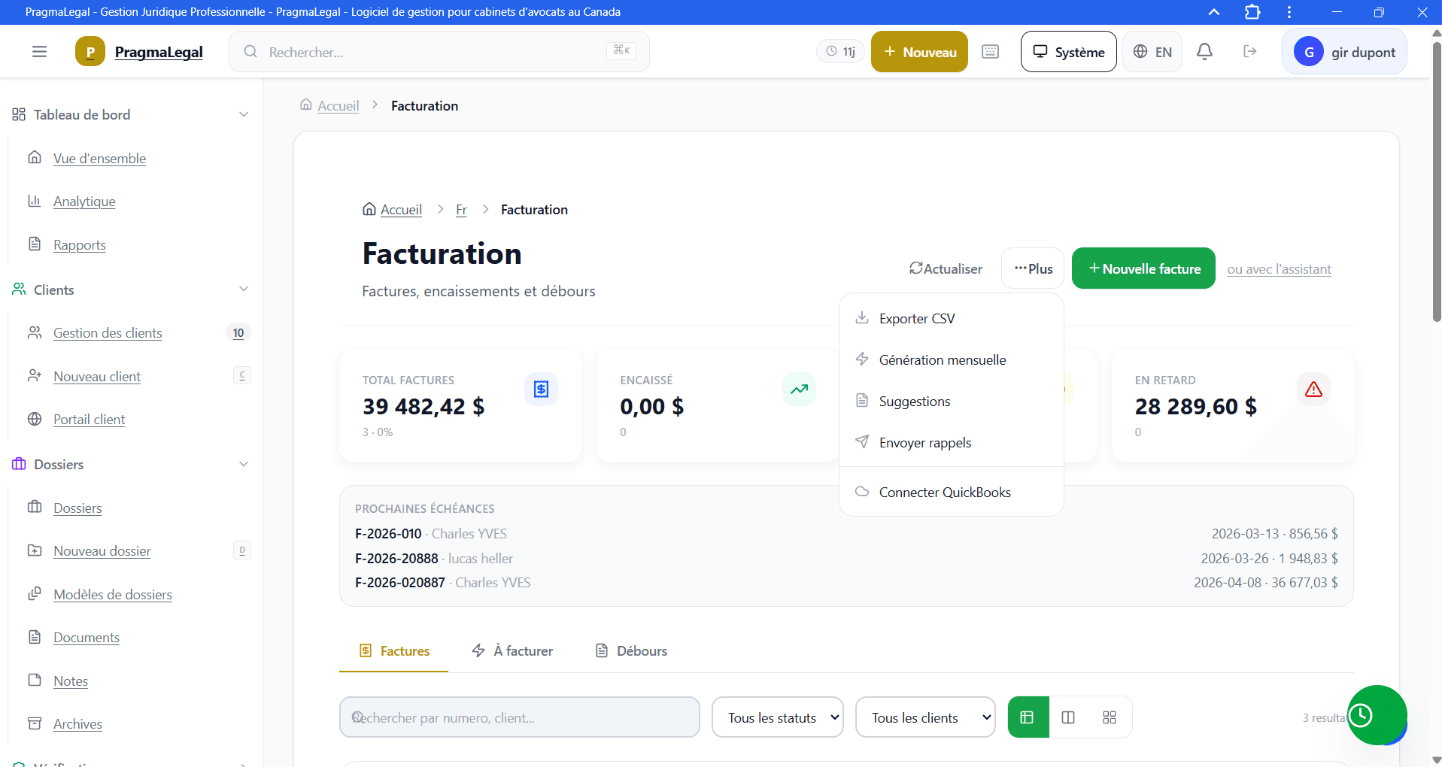Click the Archives box icon
This screenshot has height=767, width=1442.
click(x=35, y=723)
